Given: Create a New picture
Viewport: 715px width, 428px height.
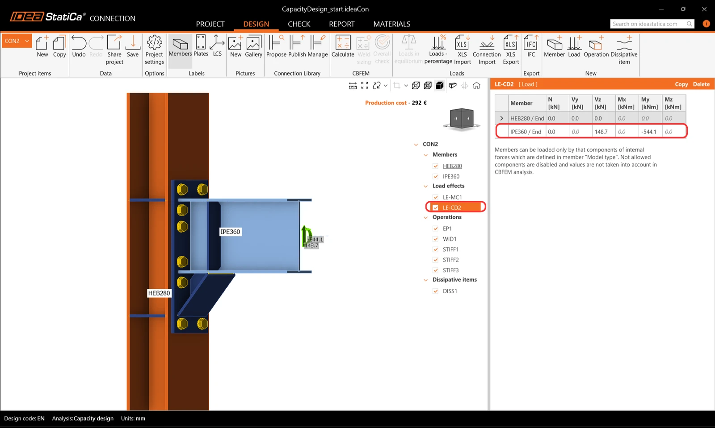Looking at the screenshot, I should [236, 46].
